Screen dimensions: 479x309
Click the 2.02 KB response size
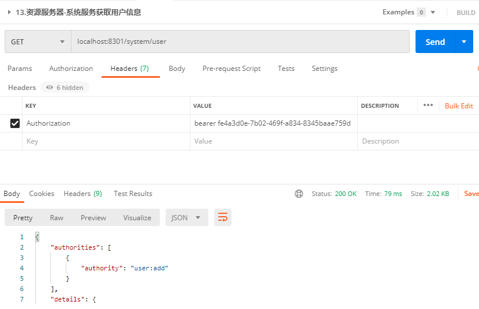tap(438, 194)
